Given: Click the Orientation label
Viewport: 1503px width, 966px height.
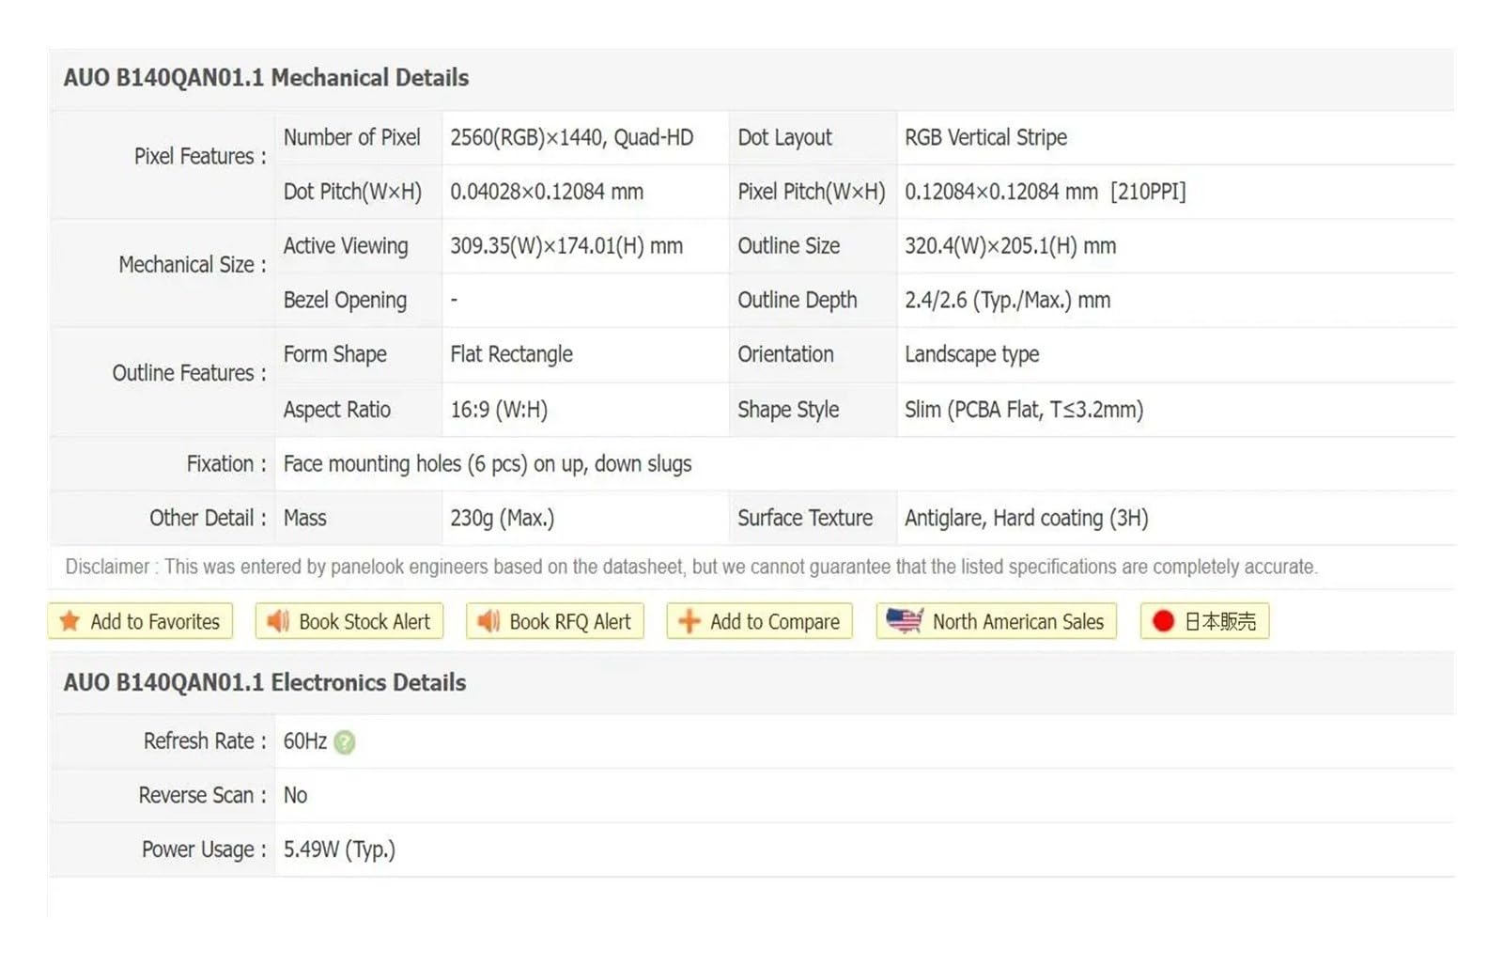Looking at the screenshot, I should pyautogui.click(x=785, y=354).
